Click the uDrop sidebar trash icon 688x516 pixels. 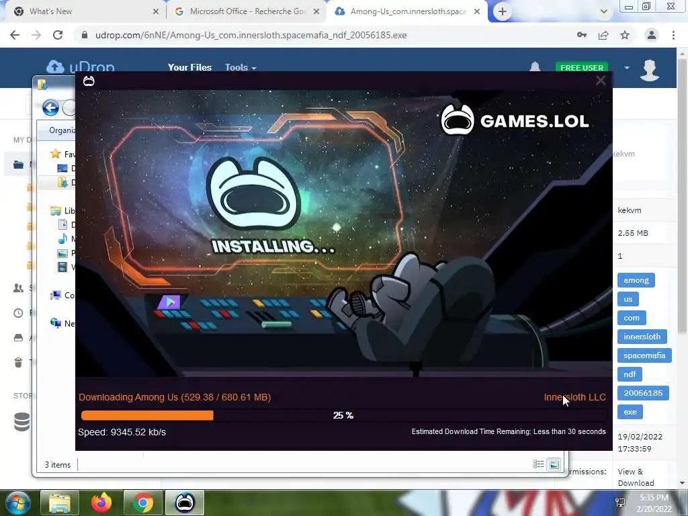[x=18, y=362]
